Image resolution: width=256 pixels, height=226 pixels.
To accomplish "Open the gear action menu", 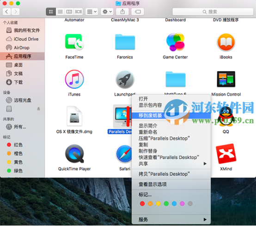I will [107, 12].
